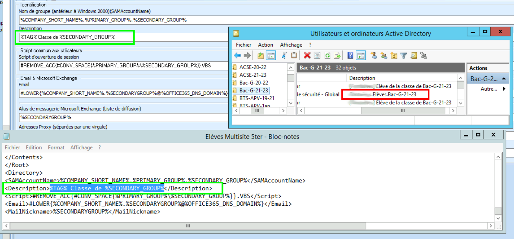Screen dimensions: 514x239
Task: Open filter options with the funnel icon
Action: click(404, 56)
